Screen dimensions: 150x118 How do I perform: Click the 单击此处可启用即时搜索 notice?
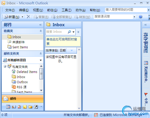pos(63,42)
